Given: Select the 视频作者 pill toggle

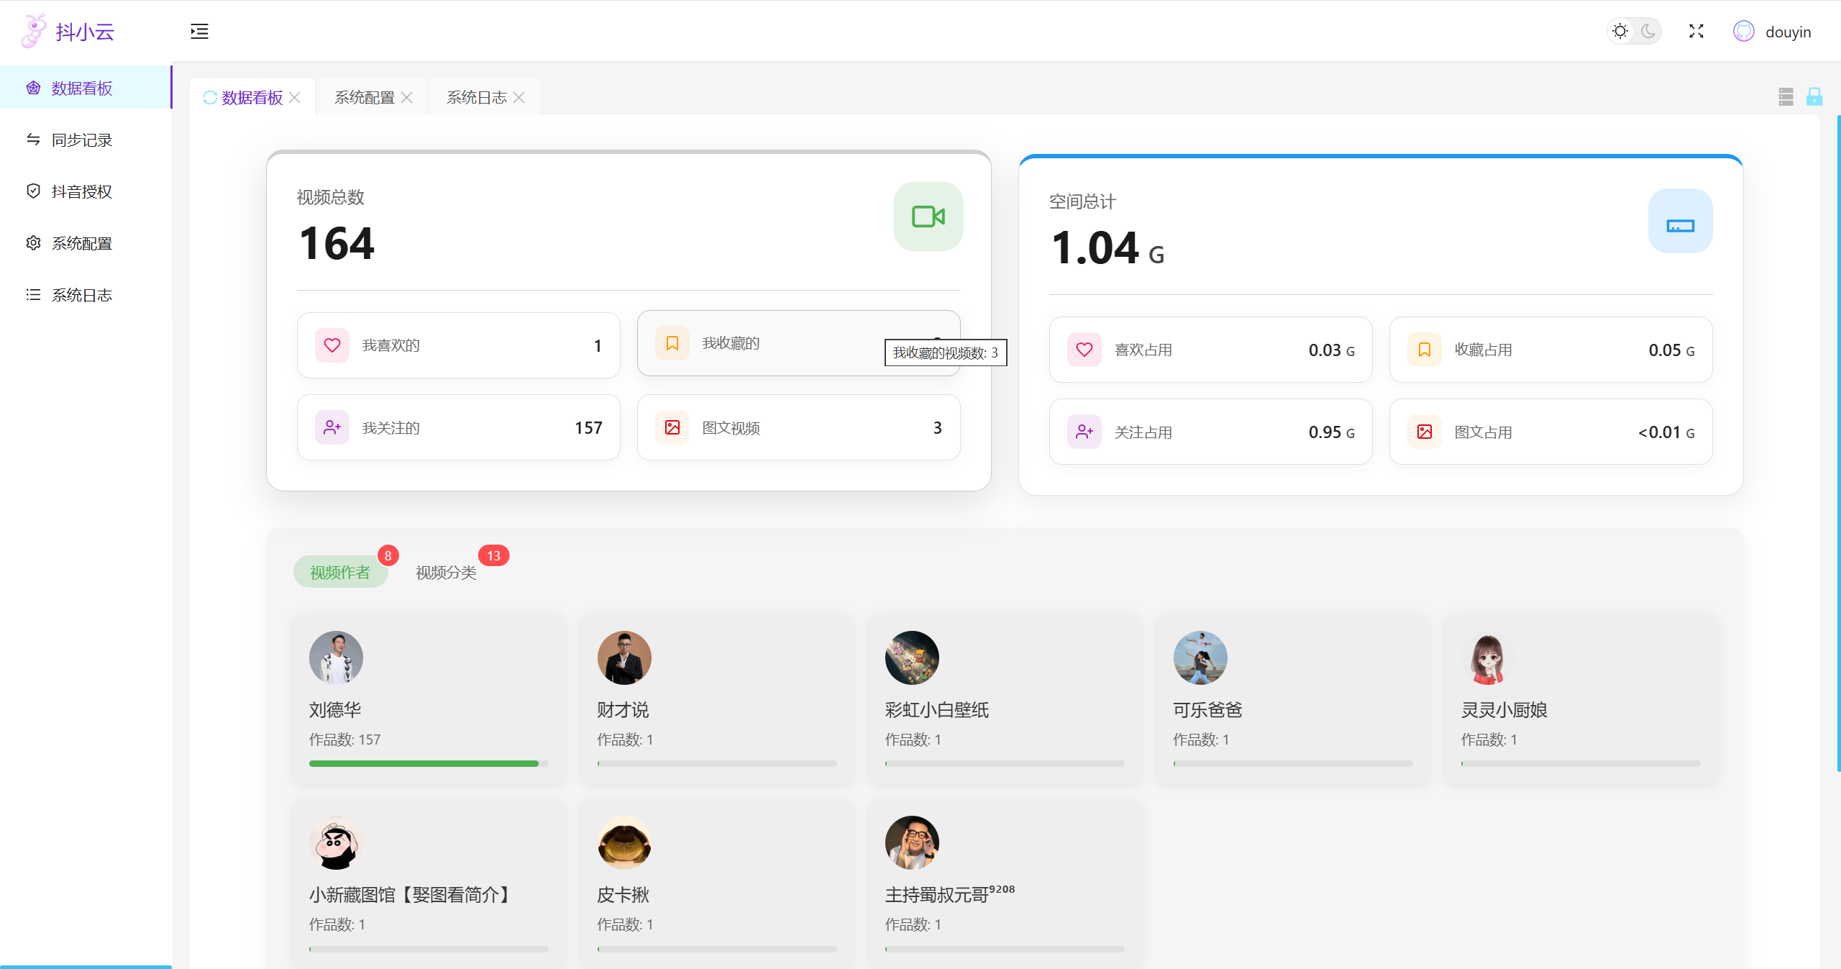Looking at the screenshot, I should [340, 572].
